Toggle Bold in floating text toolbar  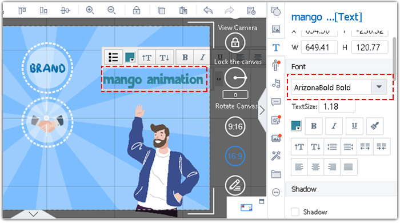point(185,58)
